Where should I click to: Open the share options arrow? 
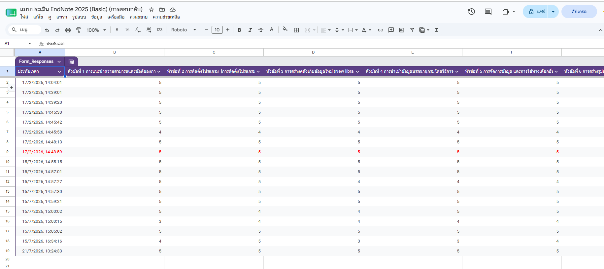tap(553, 12)
